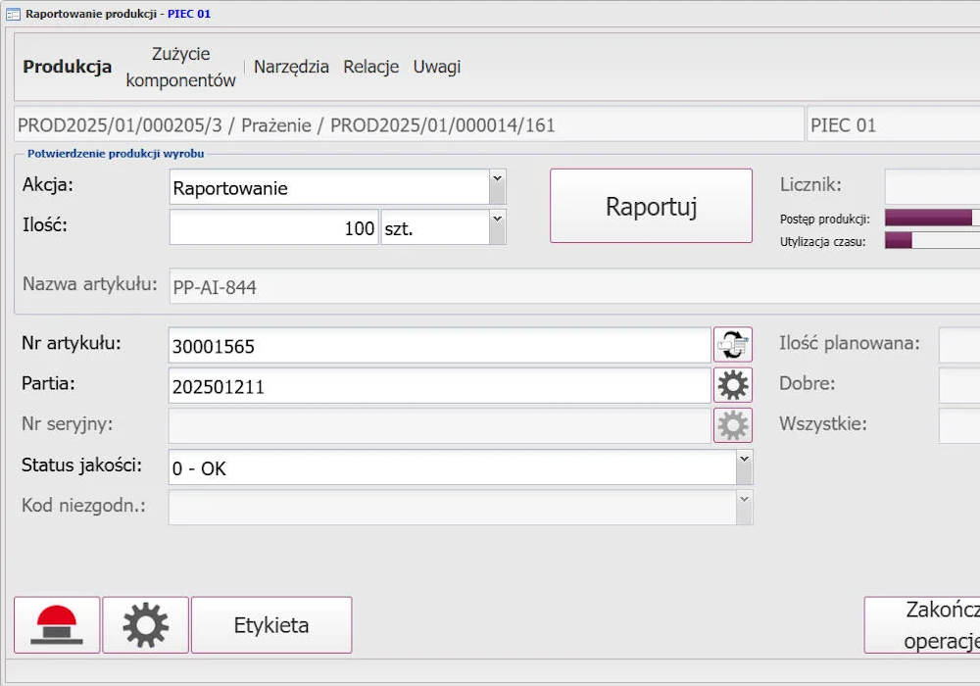Viewport: 980px width, 686px height.
Task: Click the Ilość input field with 100
Action: coord(273,228)
